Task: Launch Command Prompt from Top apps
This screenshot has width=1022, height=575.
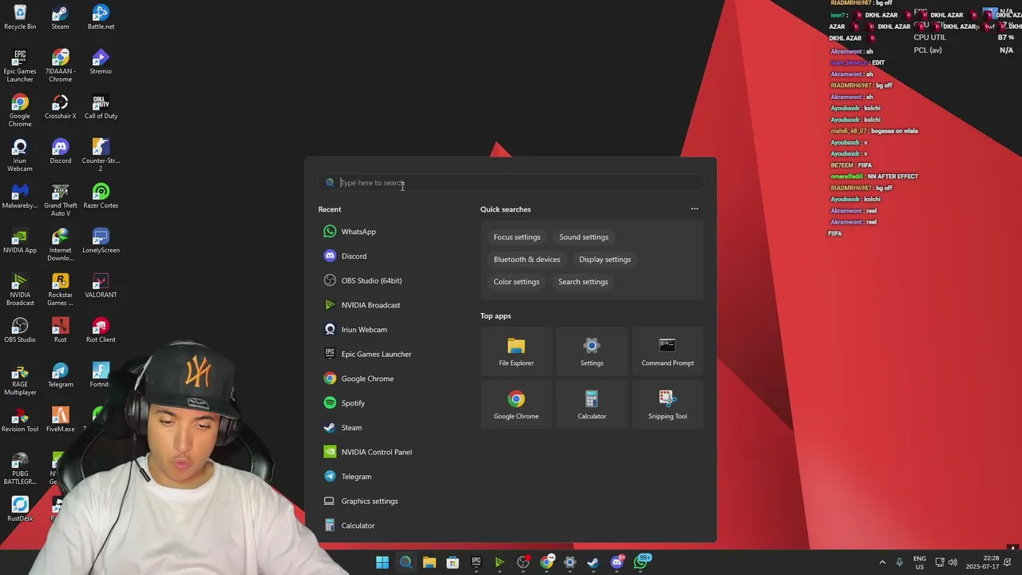Action: (x=667, y=352)
